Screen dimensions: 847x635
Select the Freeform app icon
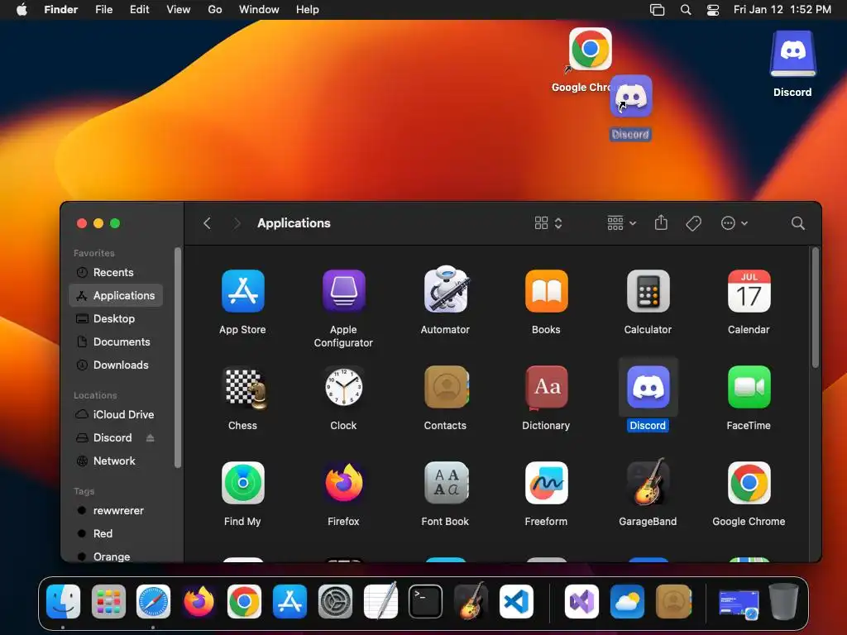pyautogui.click(x=546, y=483)
